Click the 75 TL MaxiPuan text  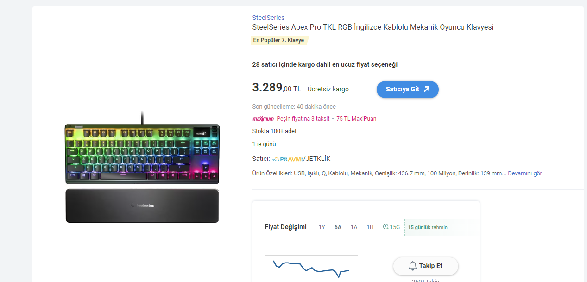(x=356, y=119)
